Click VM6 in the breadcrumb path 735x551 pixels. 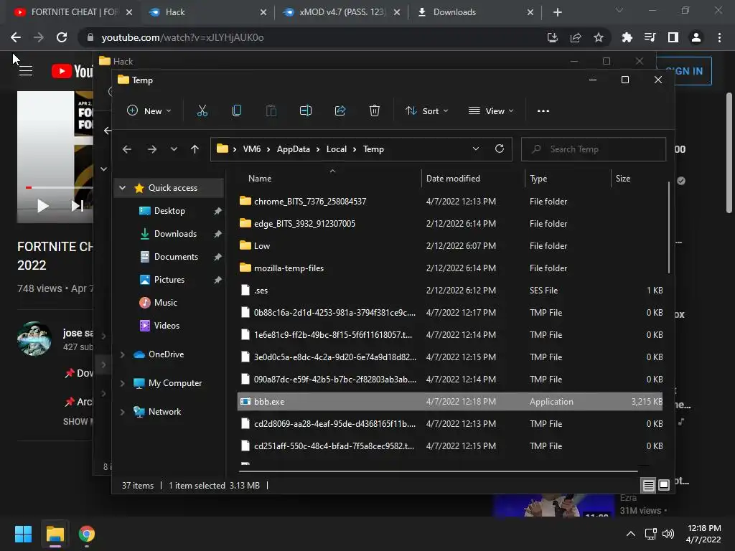coord(252,149)
